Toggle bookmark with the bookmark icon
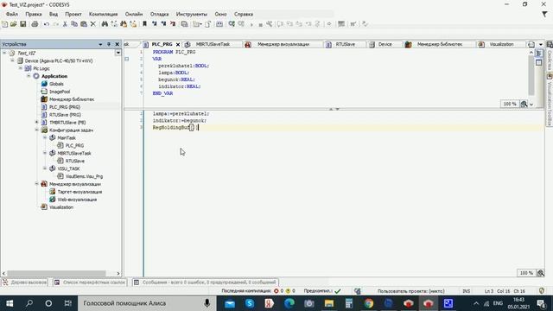 (x=144, y=24)
